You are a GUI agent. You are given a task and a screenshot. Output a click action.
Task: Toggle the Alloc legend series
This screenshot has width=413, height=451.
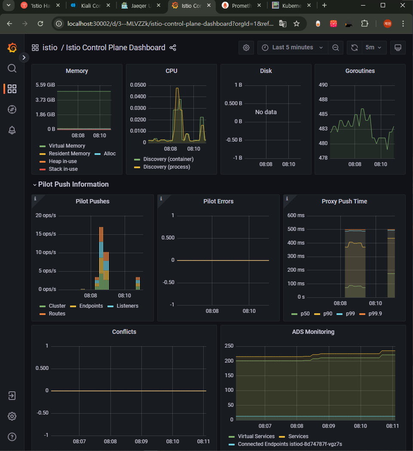110,154
